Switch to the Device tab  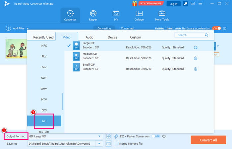[x=112, y=37]
